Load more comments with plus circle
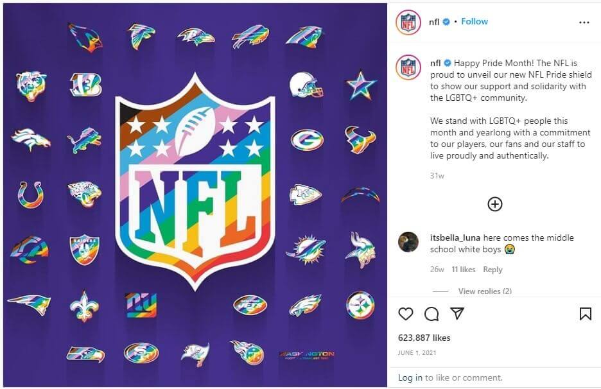This screenshot has width=601, height=389. click(494, 204)
